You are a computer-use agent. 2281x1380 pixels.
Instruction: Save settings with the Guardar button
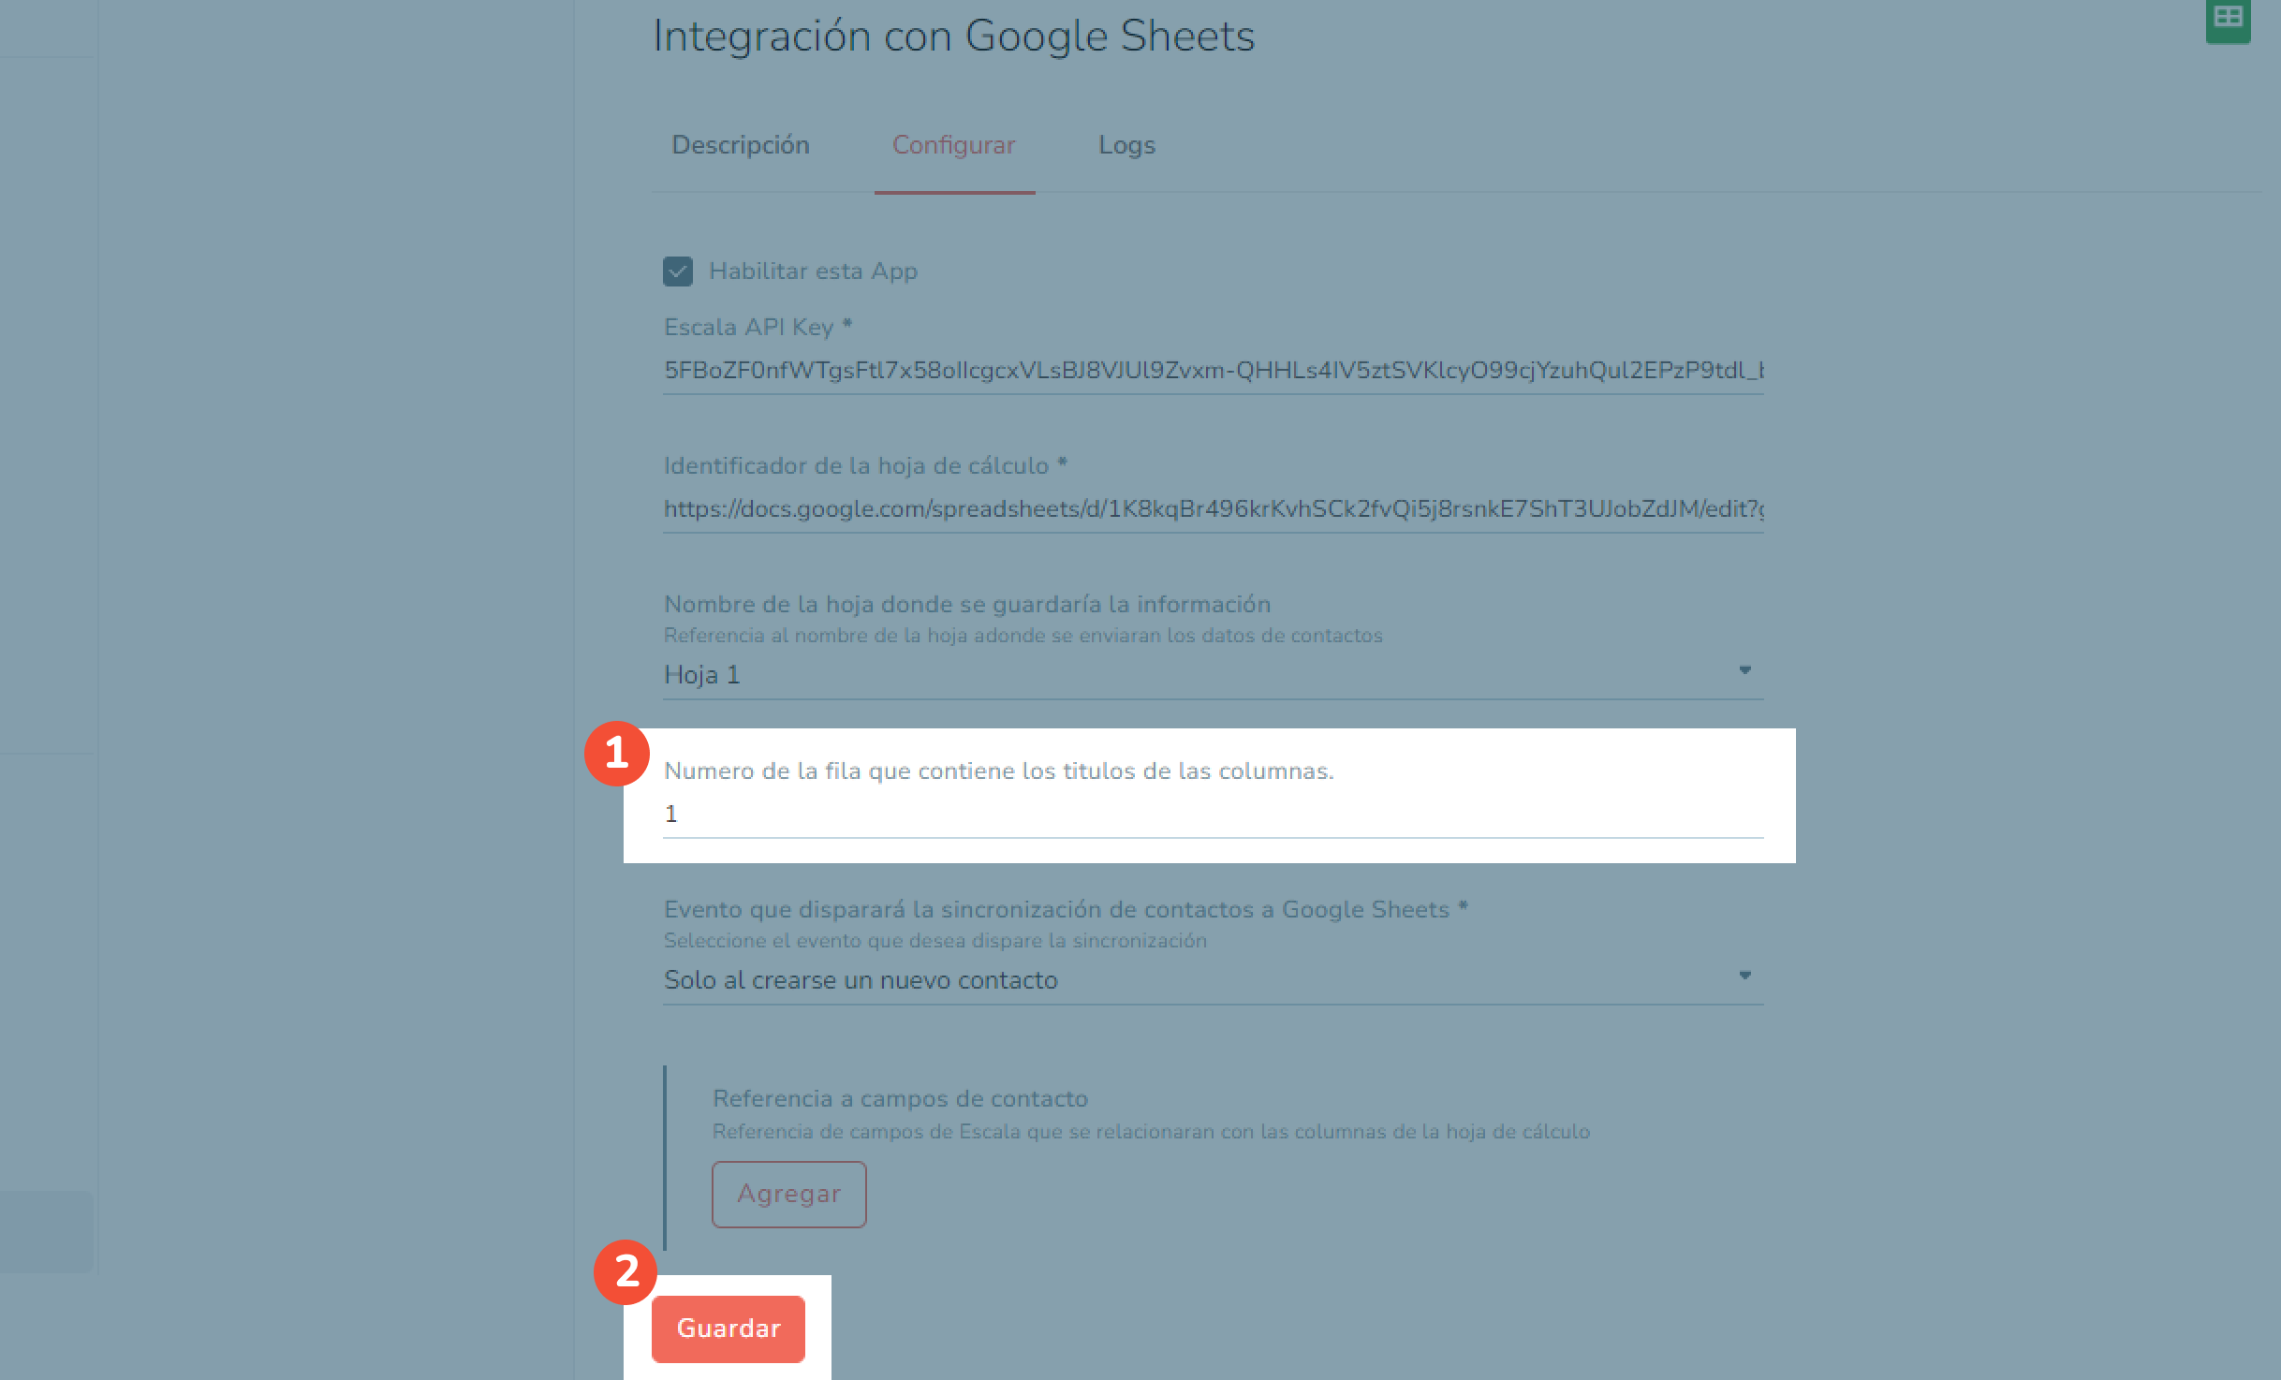728,1329
